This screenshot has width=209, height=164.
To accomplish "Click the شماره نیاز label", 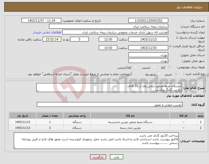I will [x=197, y=21].
